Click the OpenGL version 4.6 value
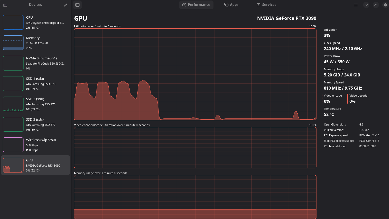 click(361, 124)
